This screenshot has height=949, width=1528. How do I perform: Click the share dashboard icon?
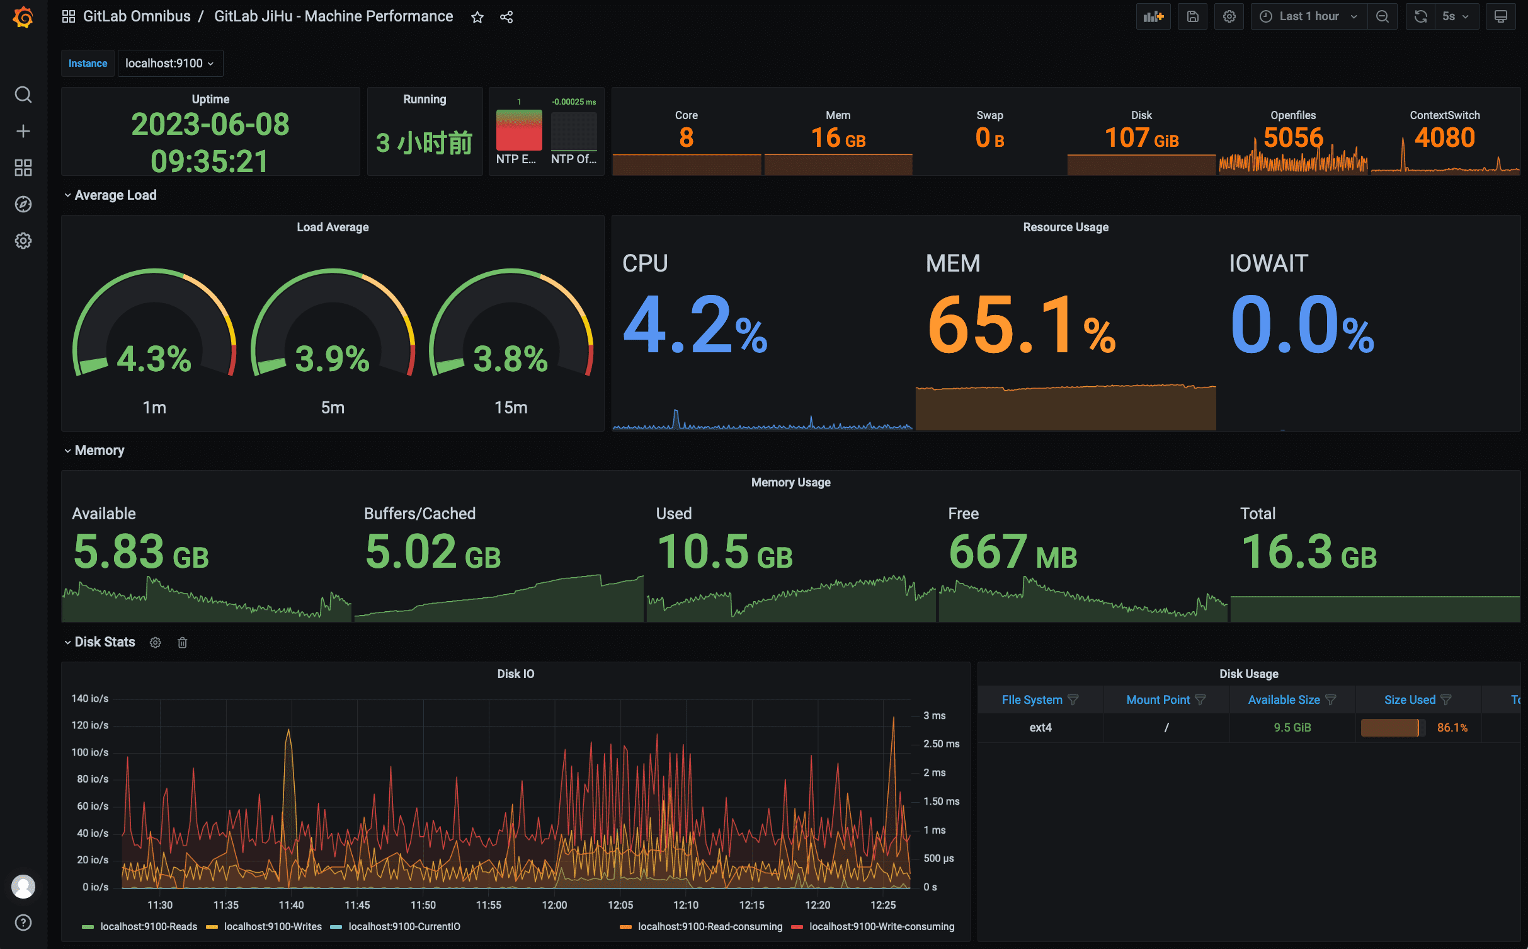pyautogui.click(x=506, y=17)
